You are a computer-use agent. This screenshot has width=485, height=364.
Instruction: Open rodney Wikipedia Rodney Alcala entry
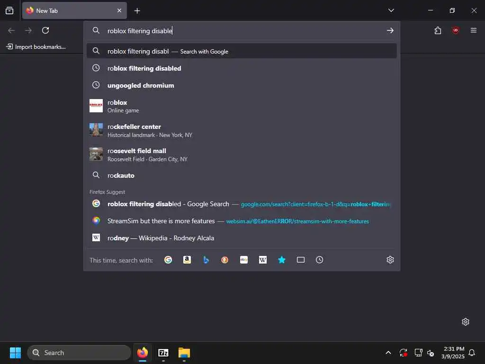point(242,238)
